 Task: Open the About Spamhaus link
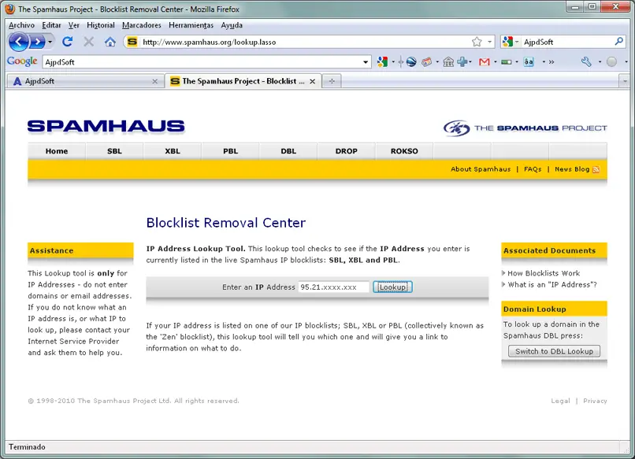coord(481,169)
